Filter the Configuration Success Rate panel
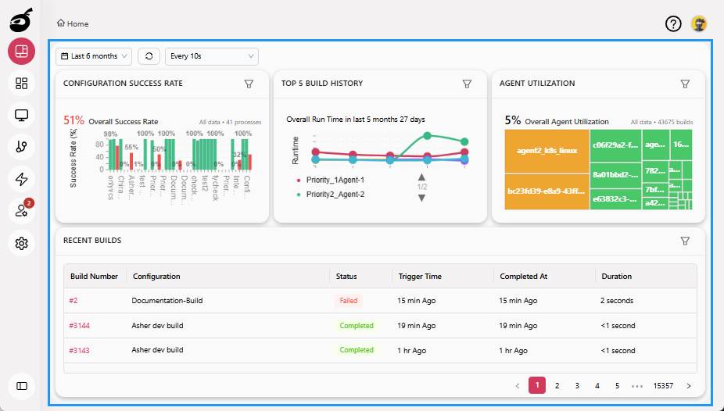This screenshot has width=724, height=411. coord(249,84)
